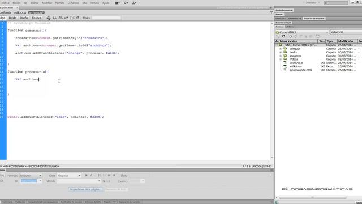Expand the Videos folder

281,59
